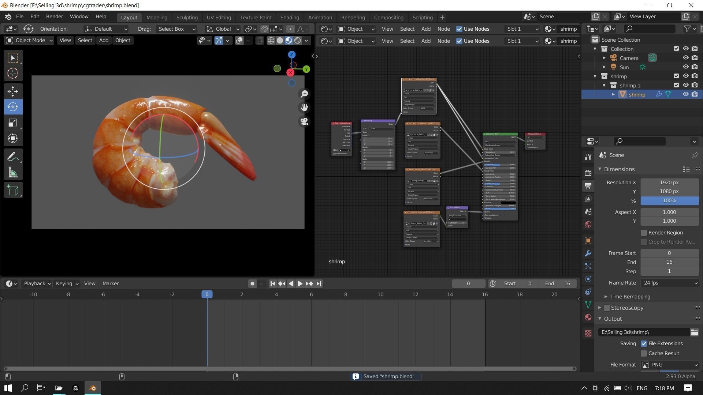Screen dimensions: 703x395
Task: Hide the Sun light via eye icon
Action: (685, 67)
